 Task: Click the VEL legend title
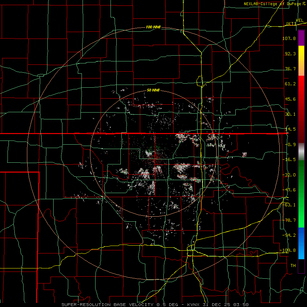pyautogui.click(x=299, y=20)
